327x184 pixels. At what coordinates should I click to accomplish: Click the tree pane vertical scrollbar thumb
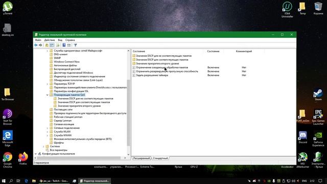click(x=128, y=112)
